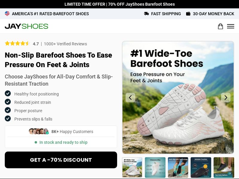Click the Fast Shipping truck icon

tap(146, 14)
